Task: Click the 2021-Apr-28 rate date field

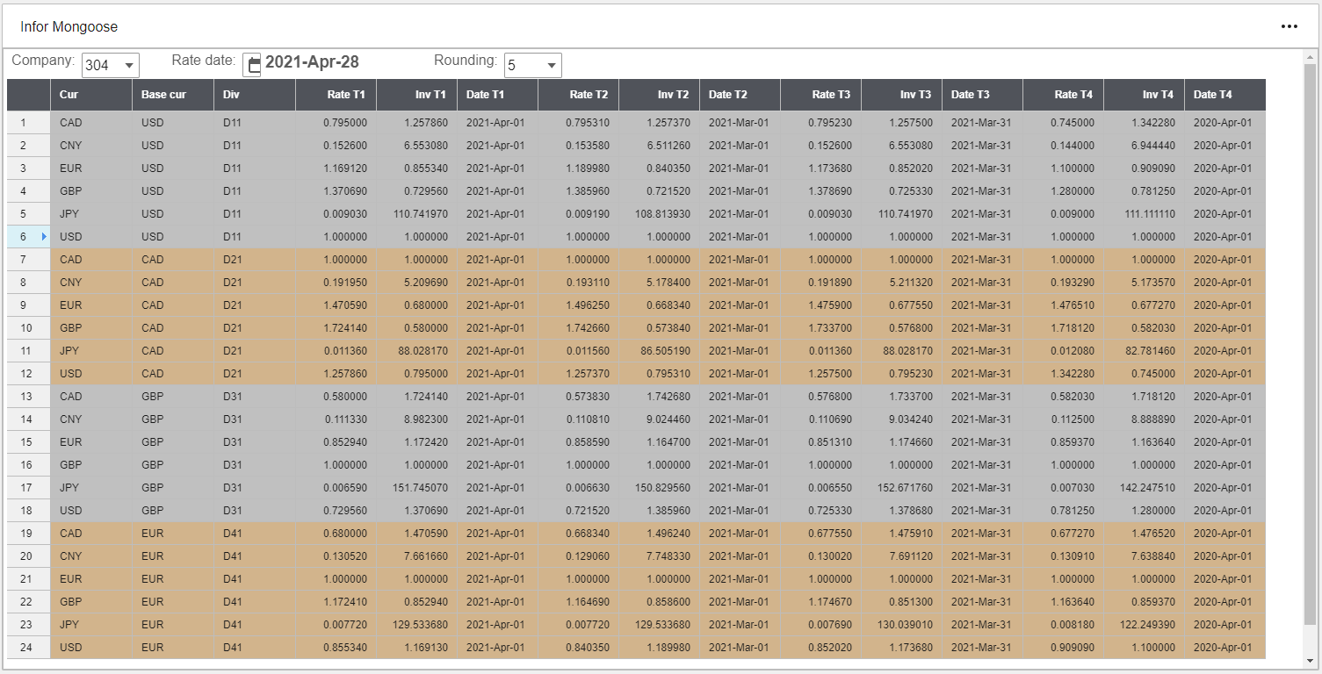Action: 312,62
